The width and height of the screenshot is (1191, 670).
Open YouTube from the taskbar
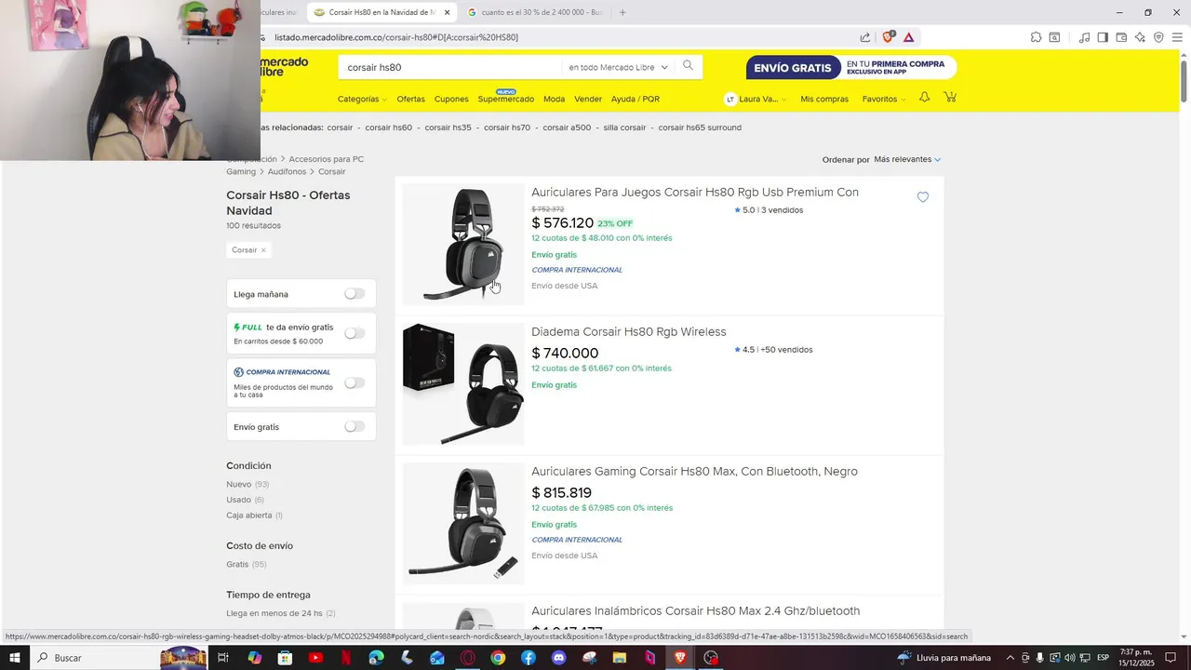(315, 658)
